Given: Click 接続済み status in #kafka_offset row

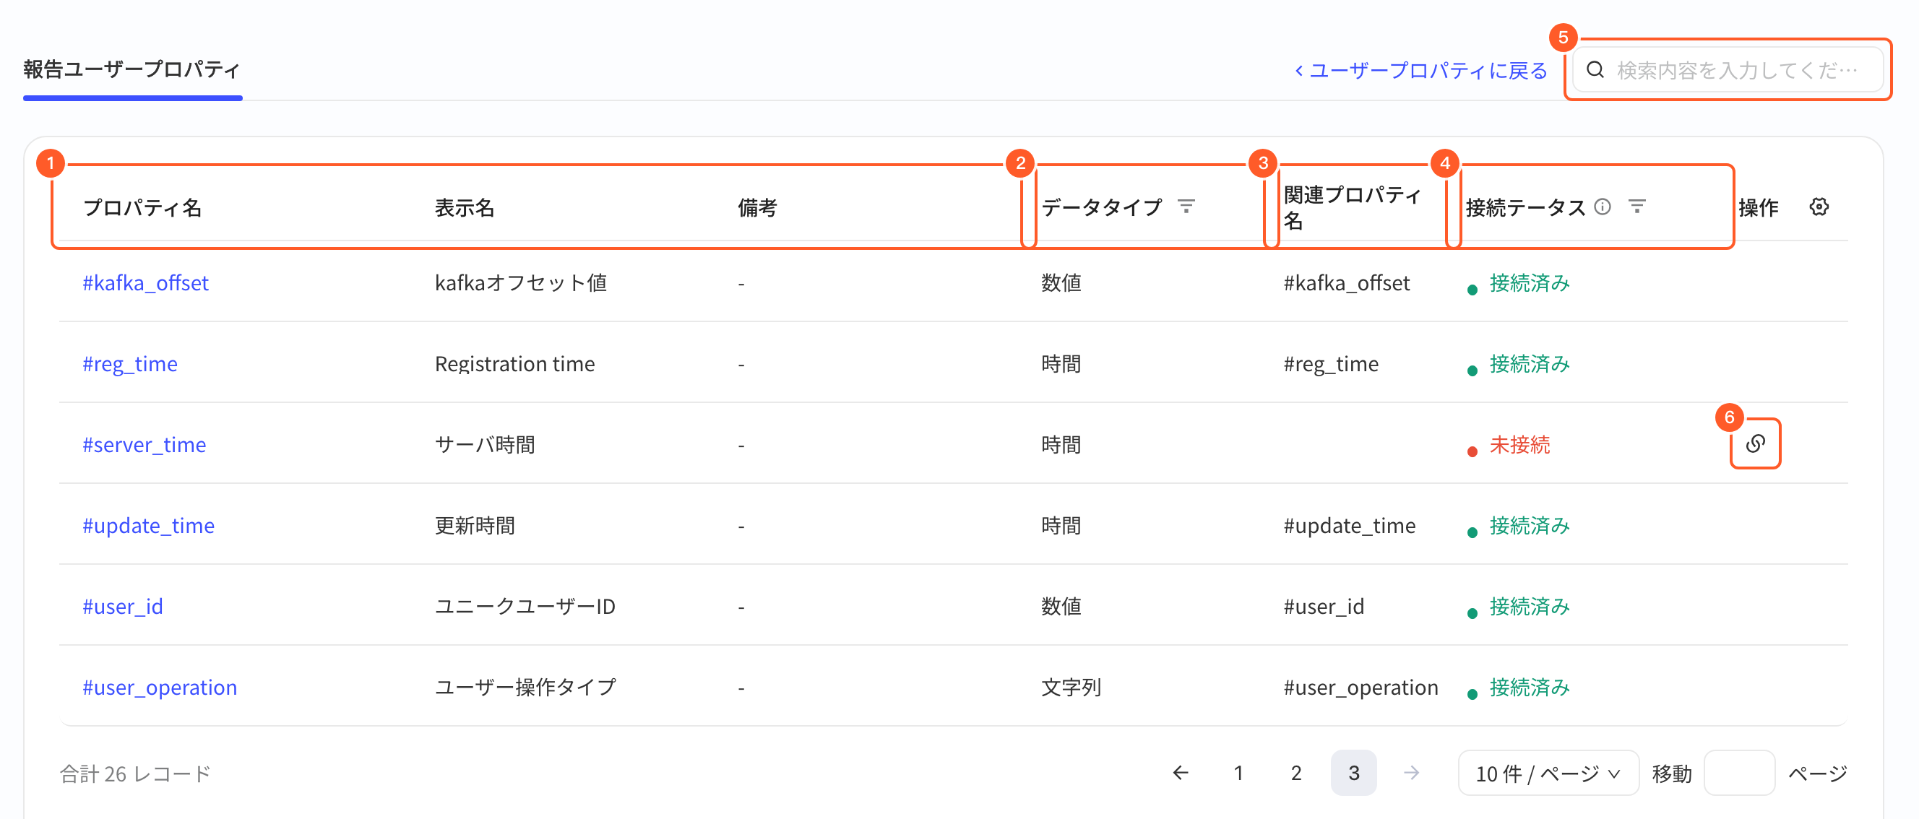Looking at the screenshot, I should coord(1529,283).
